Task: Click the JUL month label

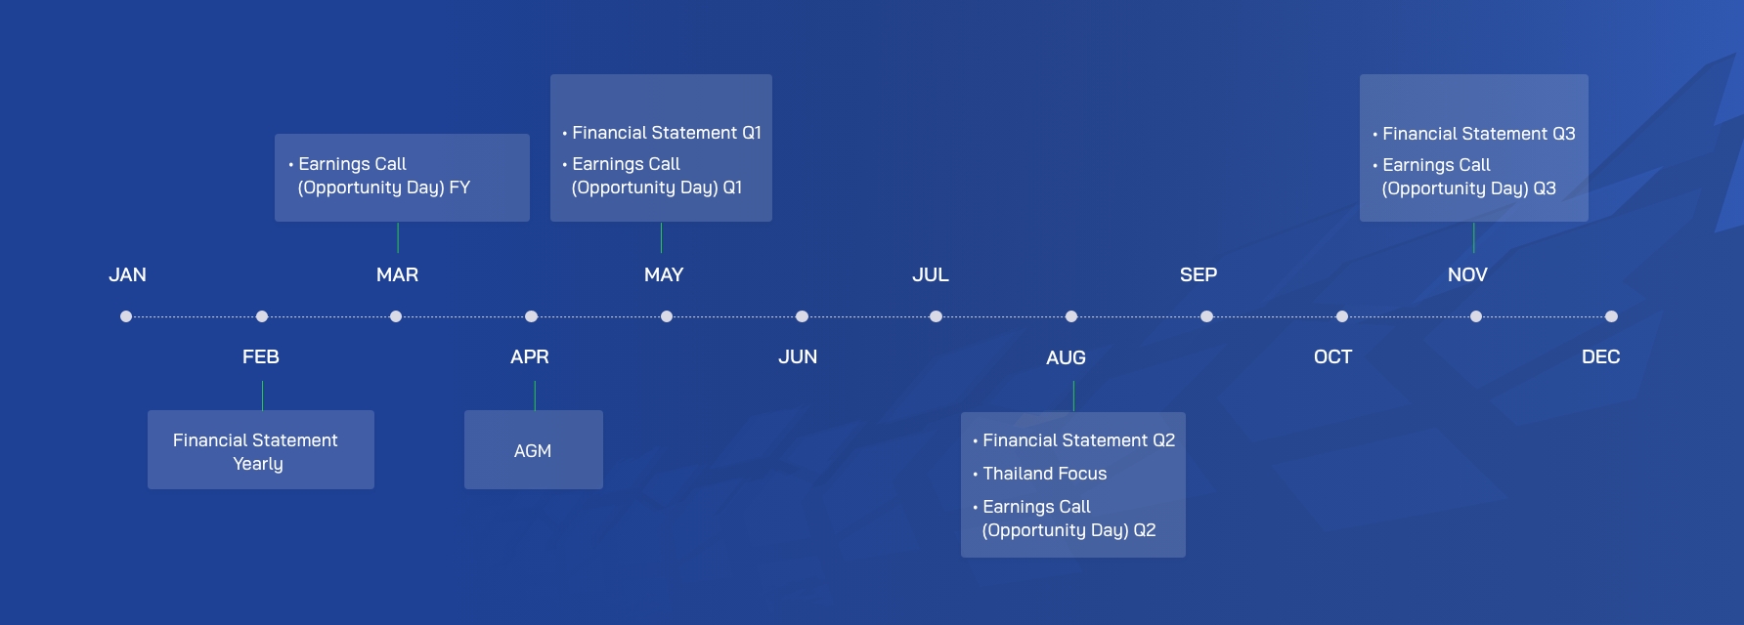Action: (x=931, y=275)
